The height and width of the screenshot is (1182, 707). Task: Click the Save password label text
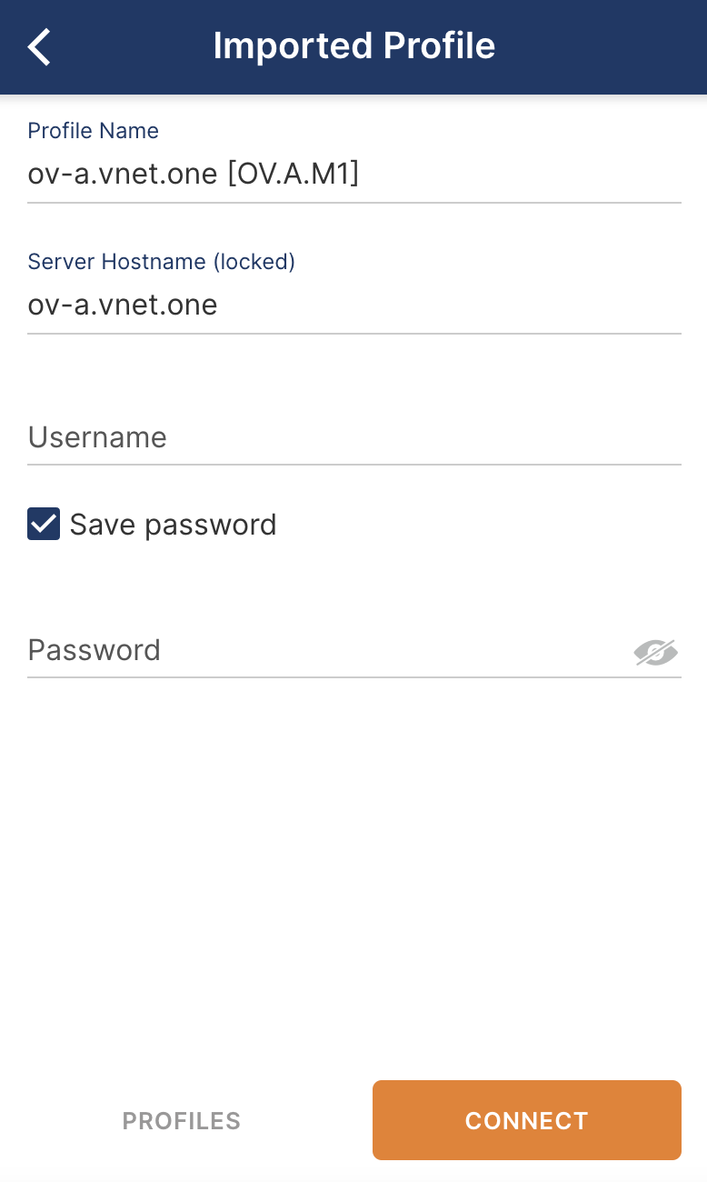[173, 525]
